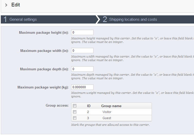This screenshot has height=135, width=194.
Task: Click the Edit section title
Action: click(16, 5)
